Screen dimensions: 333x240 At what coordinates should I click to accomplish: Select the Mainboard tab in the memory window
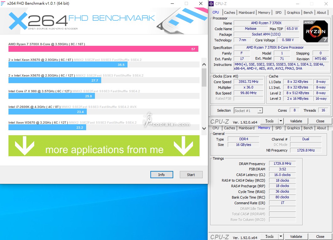coord(246,128)
